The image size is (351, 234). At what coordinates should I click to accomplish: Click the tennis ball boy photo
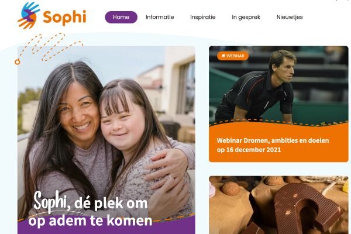click(278, 85)
